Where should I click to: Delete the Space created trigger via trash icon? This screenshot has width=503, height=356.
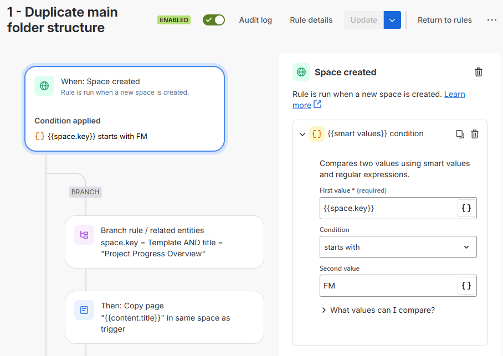(478, 72)
